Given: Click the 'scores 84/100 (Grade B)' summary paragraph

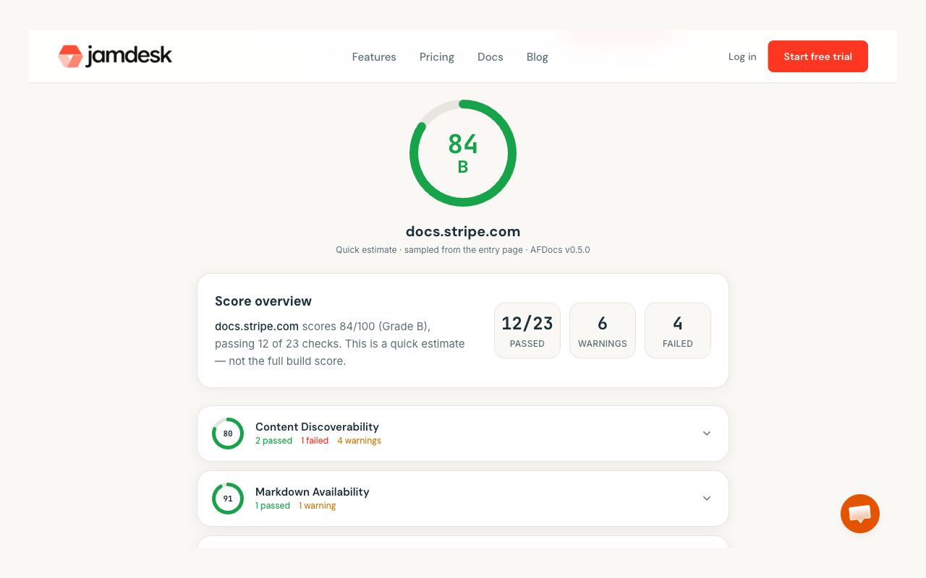Looking at the screenshot, I should pos(340,344).
